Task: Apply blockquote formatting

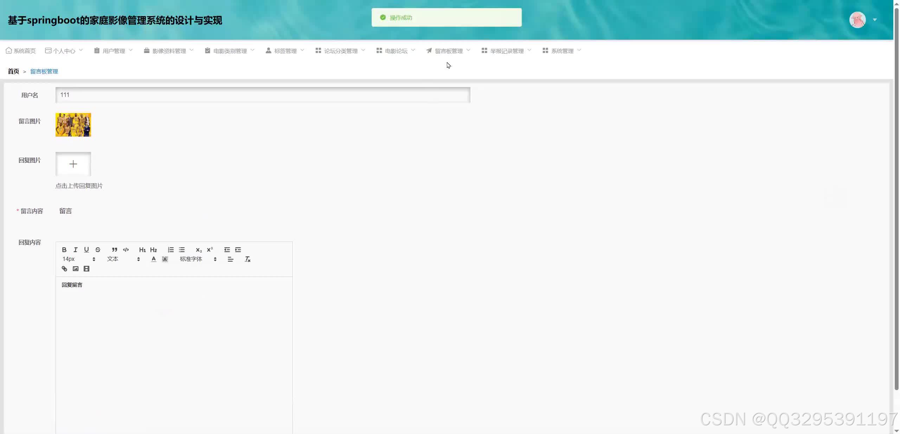Action: click(x=115, y=250)
